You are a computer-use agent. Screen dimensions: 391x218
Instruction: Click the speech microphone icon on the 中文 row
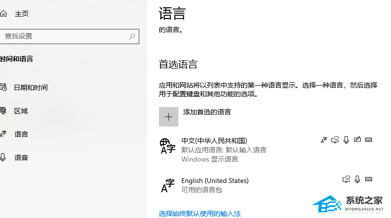click(x=346, y=140)
